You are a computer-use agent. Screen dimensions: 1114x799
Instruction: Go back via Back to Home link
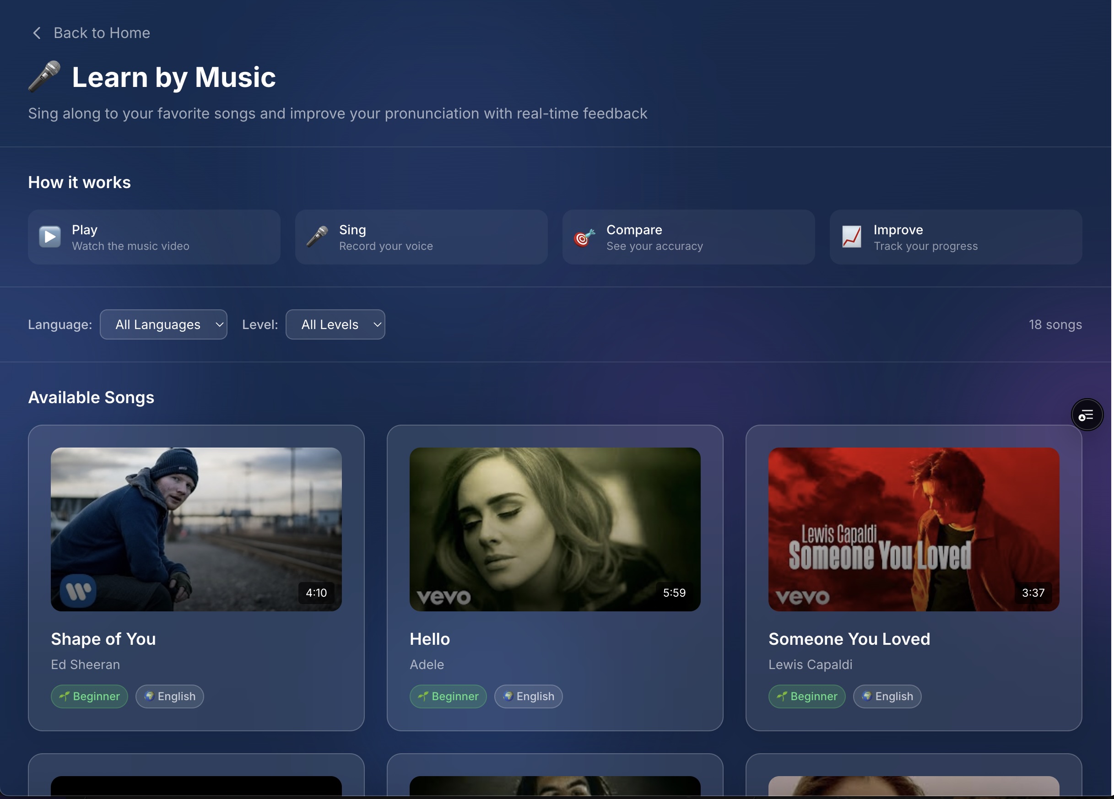click(x=102, y=33)
